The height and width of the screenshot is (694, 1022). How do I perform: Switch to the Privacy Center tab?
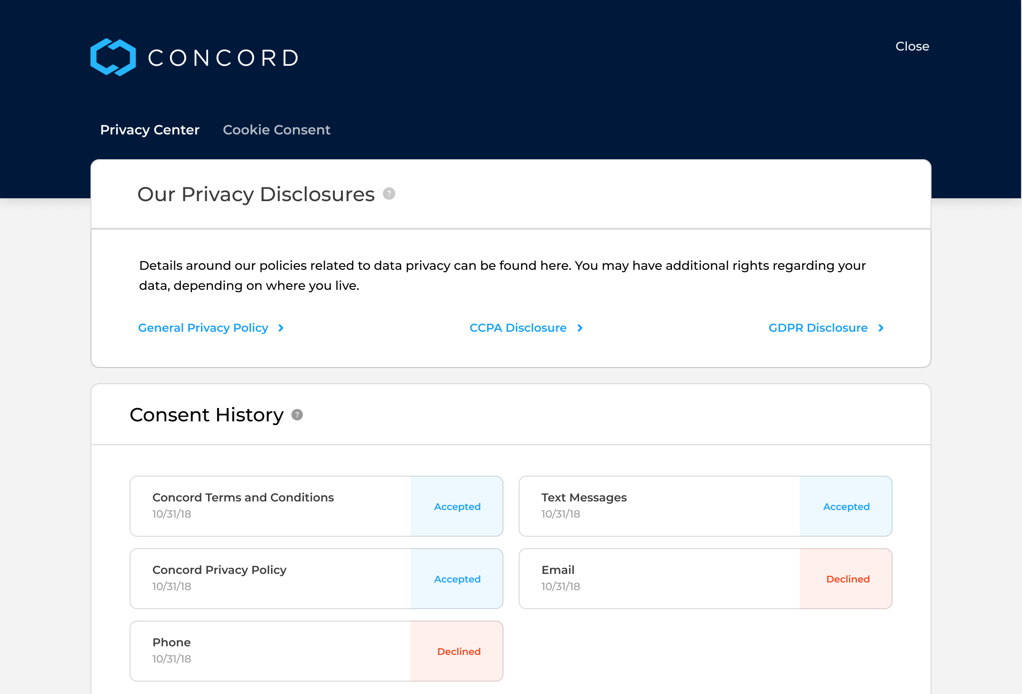pyautogui.click(x=150, y=130)
